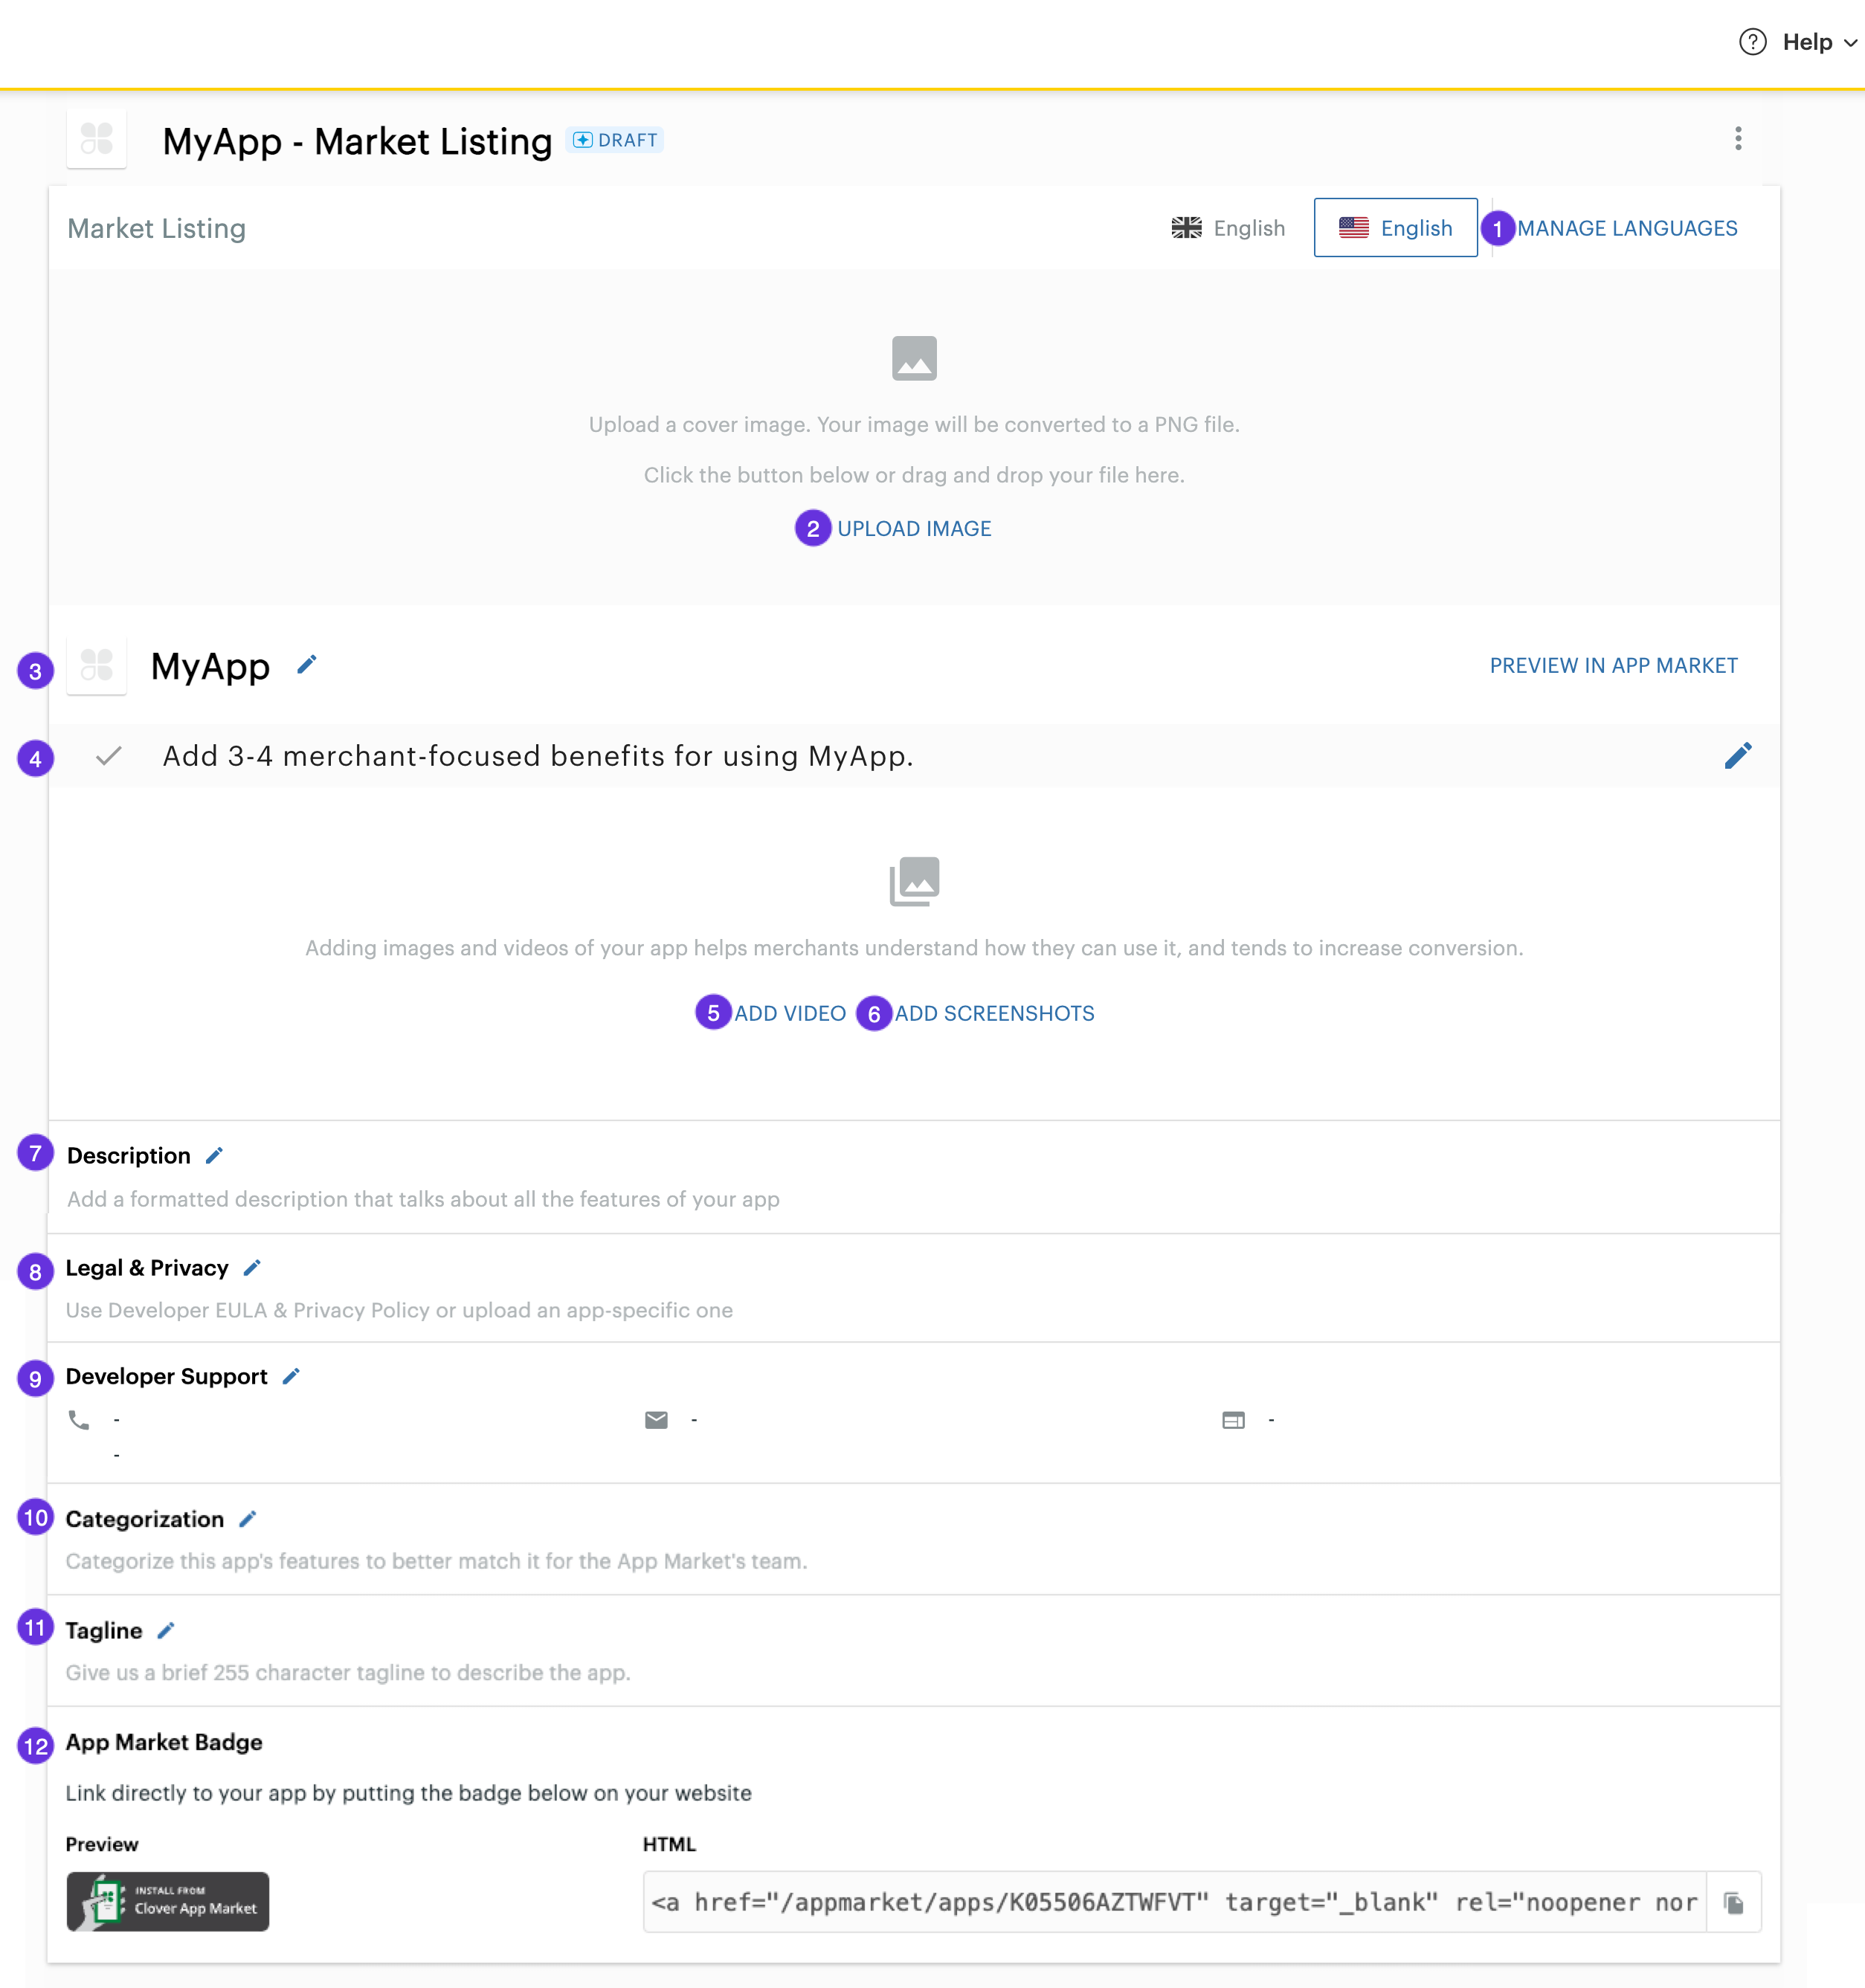Click UPLOAD IMAGE
This screenshot has height=1988, width=1865.
(x=914, y=528)
